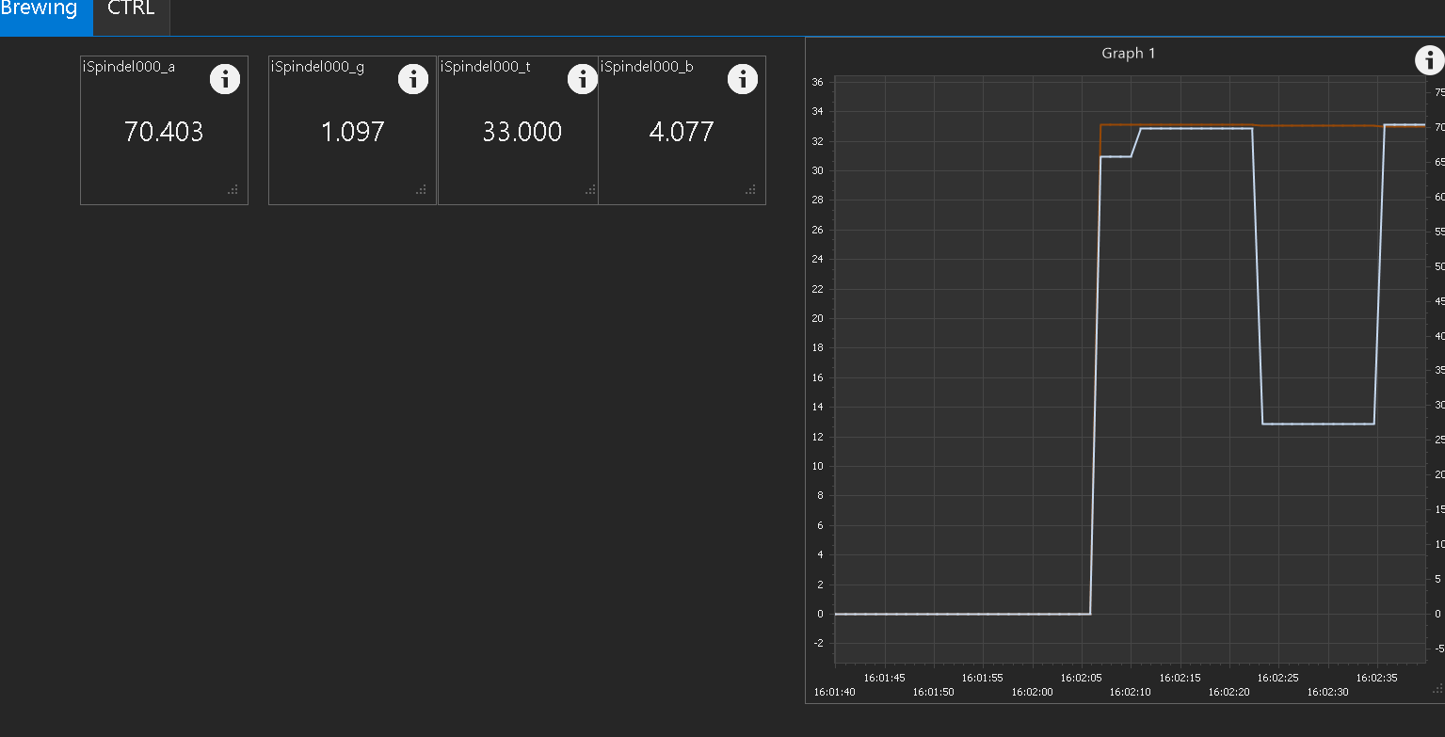
Task: Click resize grip of iSpindel000_a tile
Action: 233,189
